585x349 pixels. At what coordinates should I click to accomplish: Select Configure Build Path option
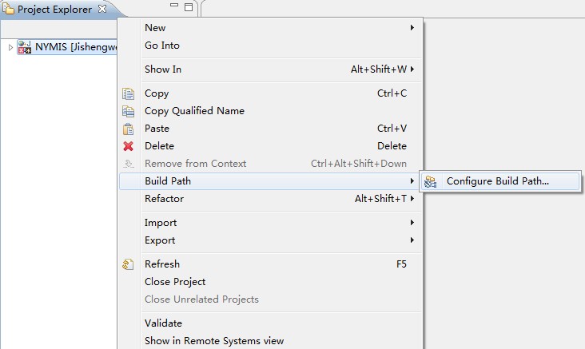(497, 181)
